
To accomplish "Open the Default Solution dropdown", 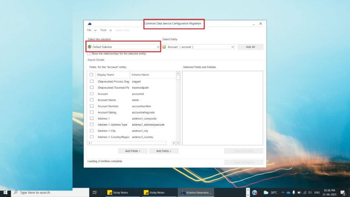I will coord(124,47).
